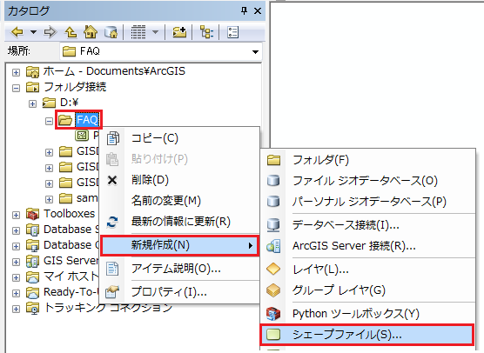Expand the Toolboxes node
Viewport: 484px width, 353px height.
click(16, 215)
